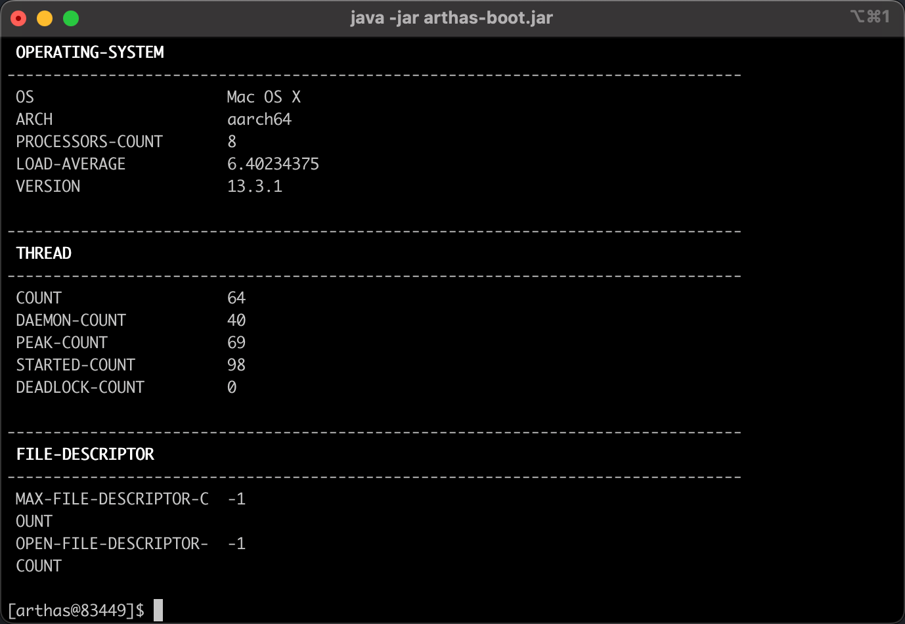Click the 'Mac OS X' value
This screenshot has height=624, width=905.
tap(263, 97)
